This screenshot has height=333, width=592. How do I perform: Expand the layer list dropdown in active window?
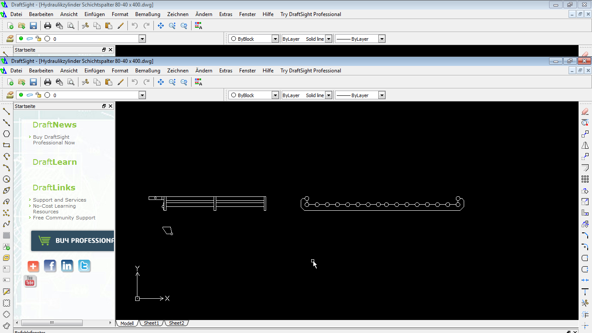point(142,95)
